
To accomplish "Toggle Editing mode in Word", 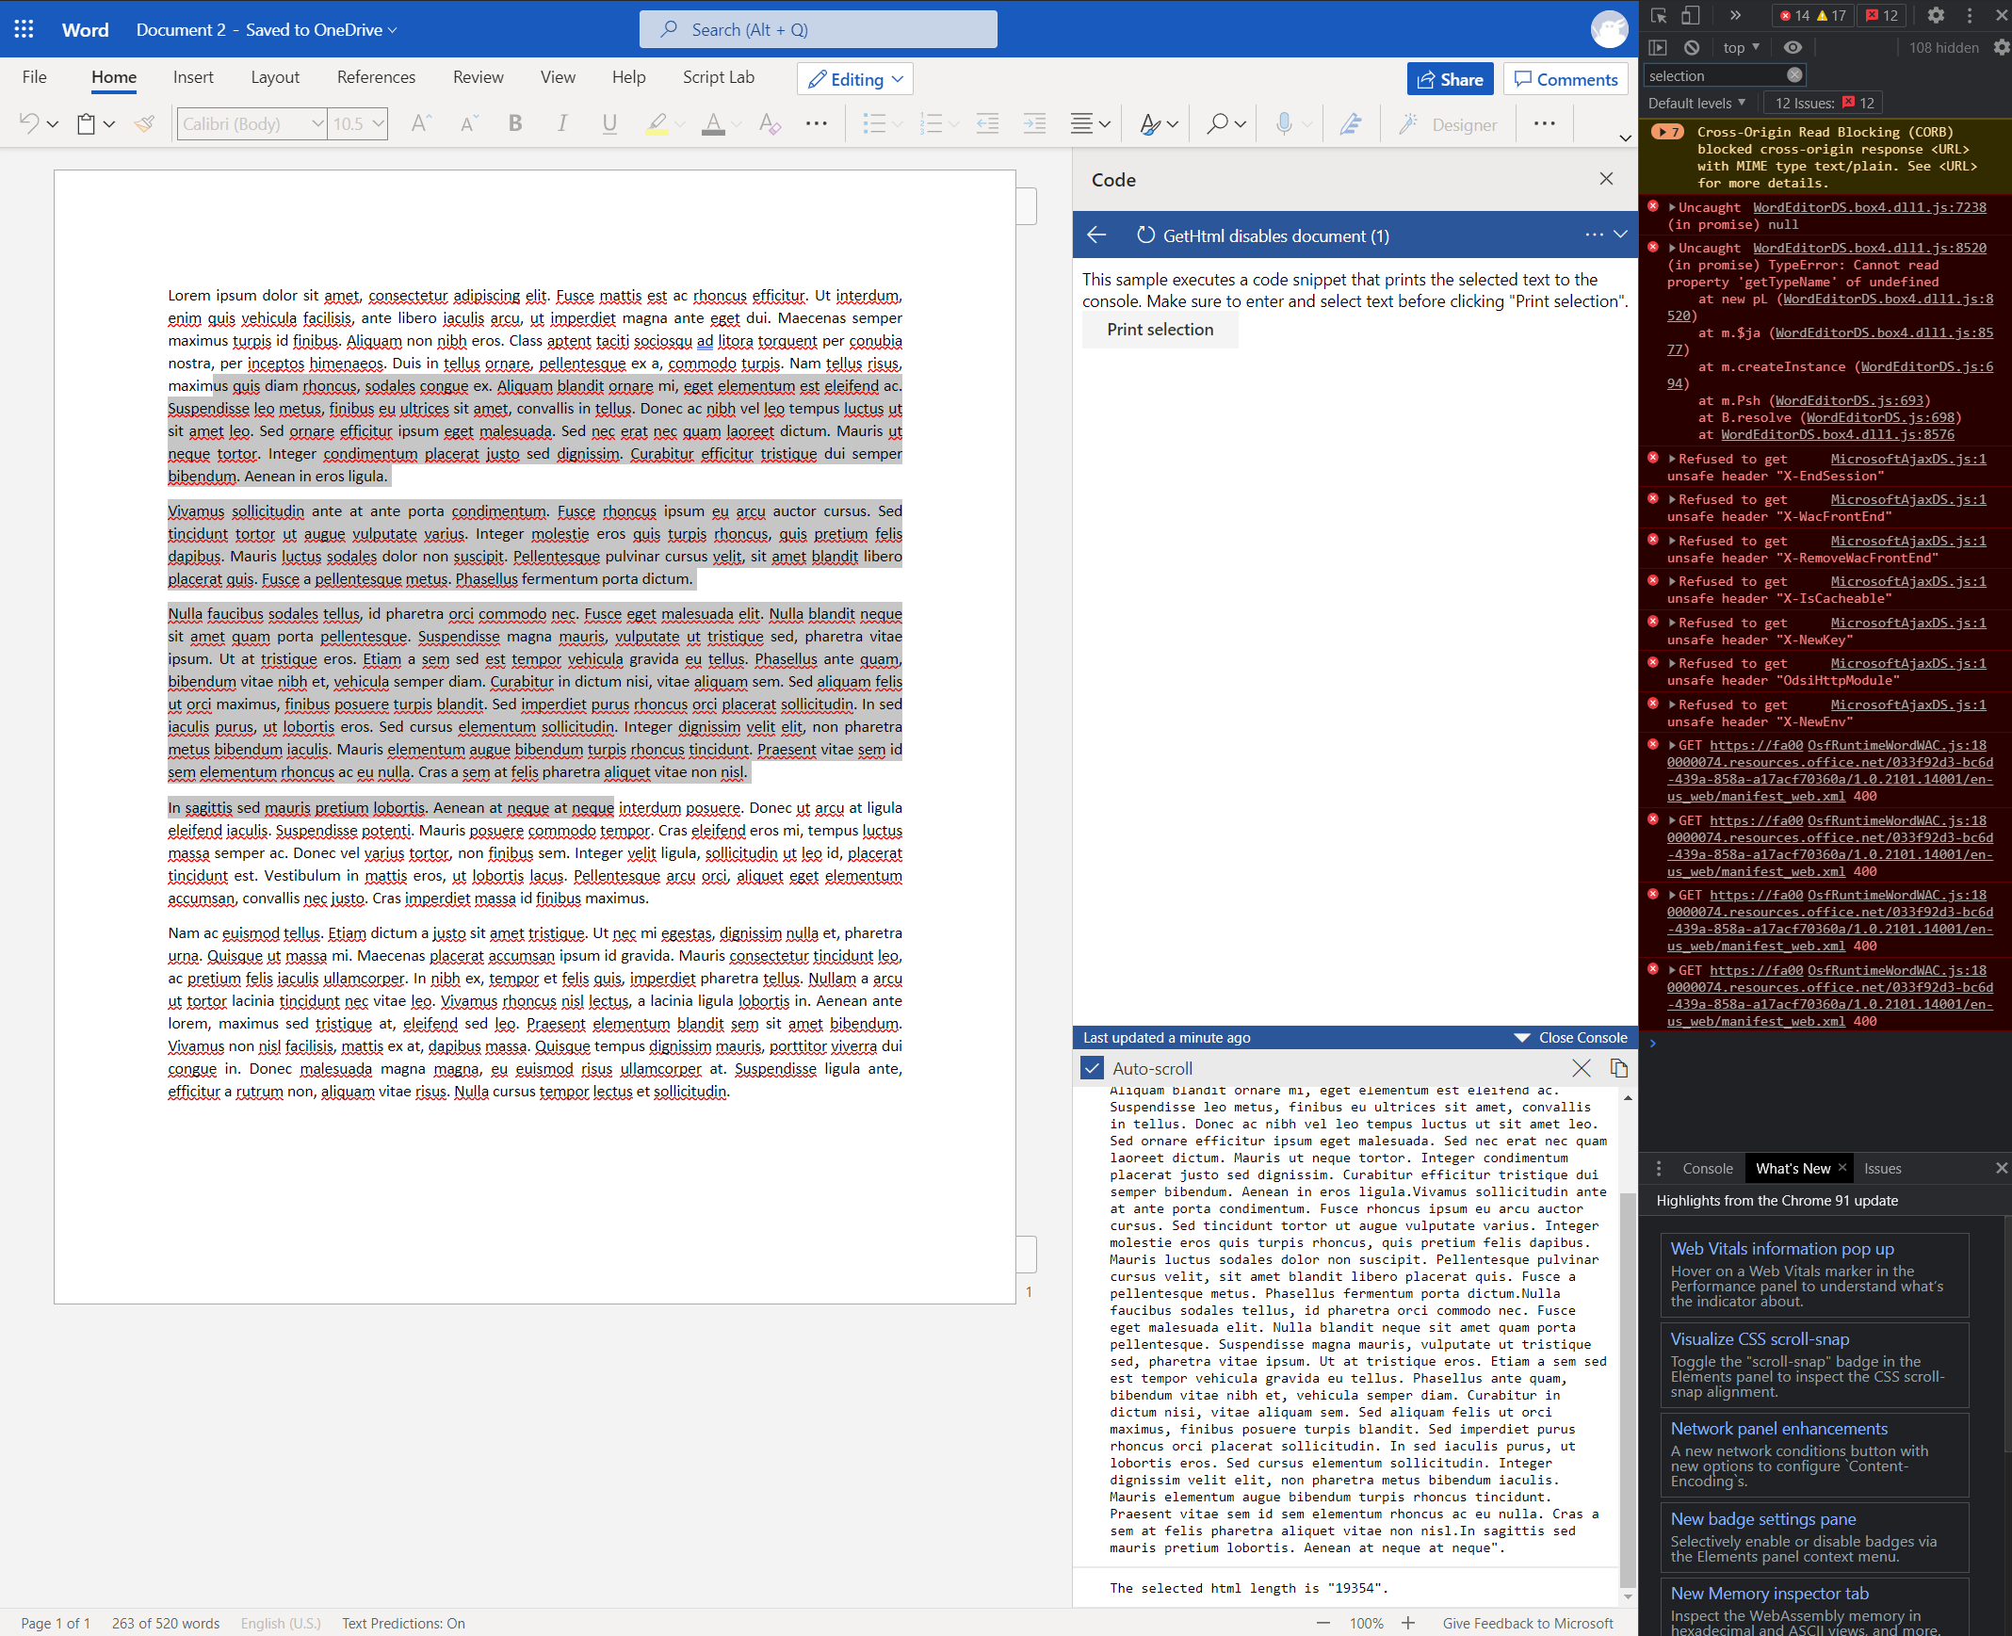I will (x=852, y=79).
